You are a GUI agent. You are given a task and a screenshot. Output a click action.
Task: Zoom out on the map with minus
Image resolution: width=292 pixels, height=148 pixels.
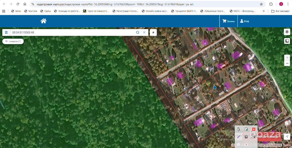pyautogui.click(x=287, y=63)
